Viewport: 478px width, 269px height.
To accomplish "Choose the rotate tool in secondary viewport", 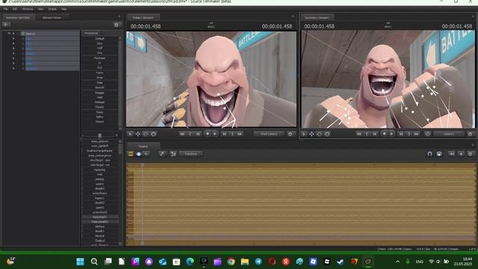I will (320, 134).
